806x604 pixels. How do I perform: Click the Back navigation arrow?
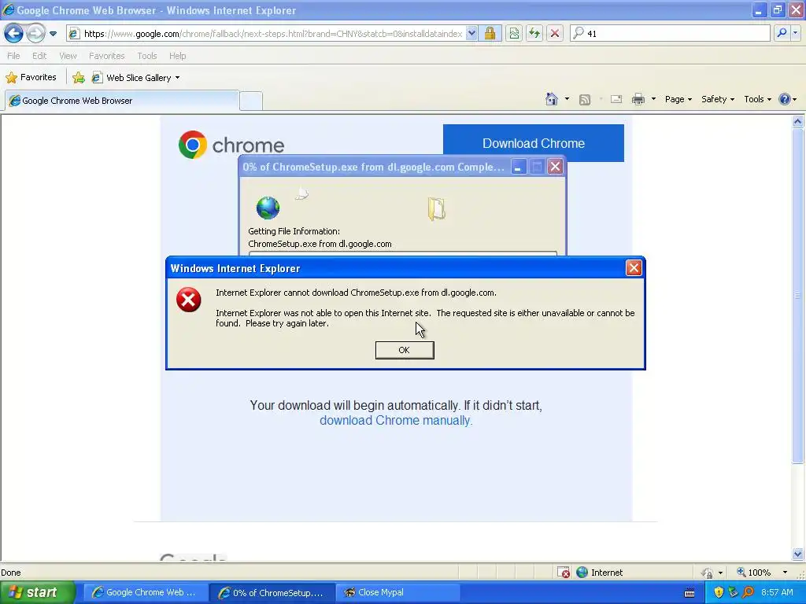pyautogui.click(x=14, y=34)
